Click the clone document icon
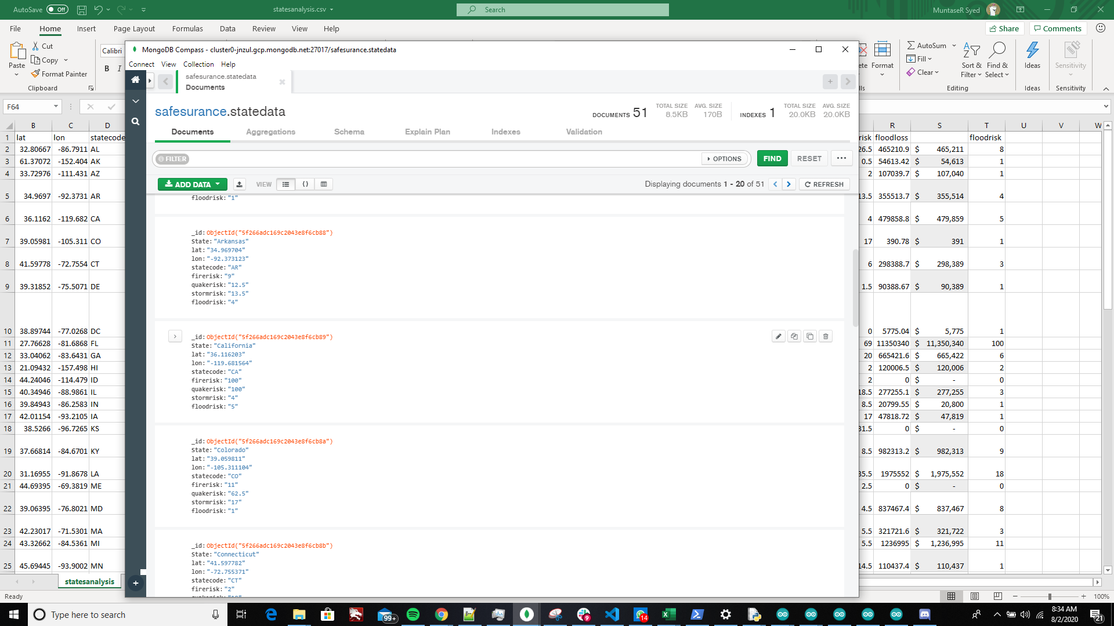The image size is (1114, 626). [x=810, y=336]
